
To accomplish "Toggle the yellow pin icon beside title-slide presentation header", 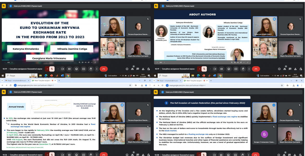I will pyautogui.click(x=4, y=6).
